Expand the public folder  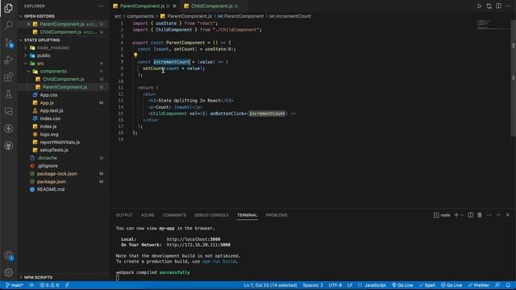[x=43, y=56]
